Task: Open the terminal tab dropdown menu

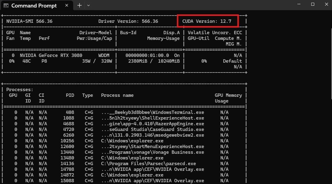Action: point(88,5)
